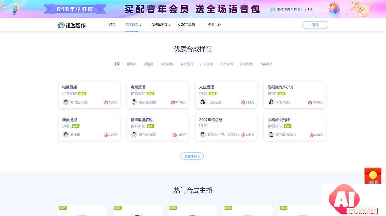
Task: Click the red envelope 注册 icon
Action: pos(373,176)
